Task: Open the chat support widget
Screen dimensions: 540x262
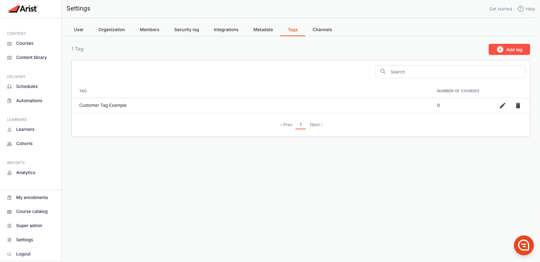Action: pyautogui.click(x=524, y=245)
